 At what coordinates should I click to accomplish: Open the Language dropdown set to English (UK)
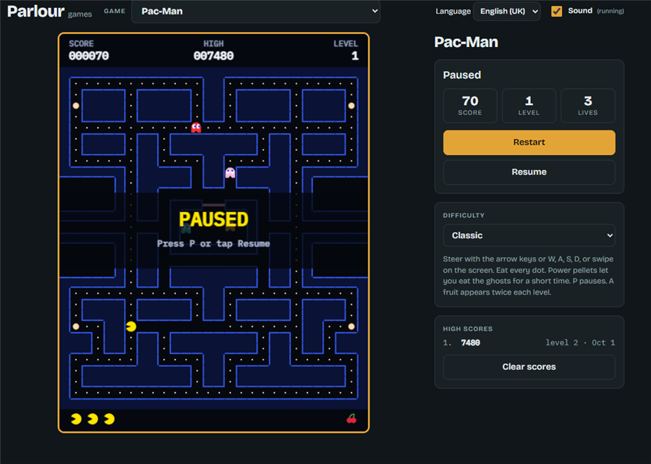click(506, 11)
